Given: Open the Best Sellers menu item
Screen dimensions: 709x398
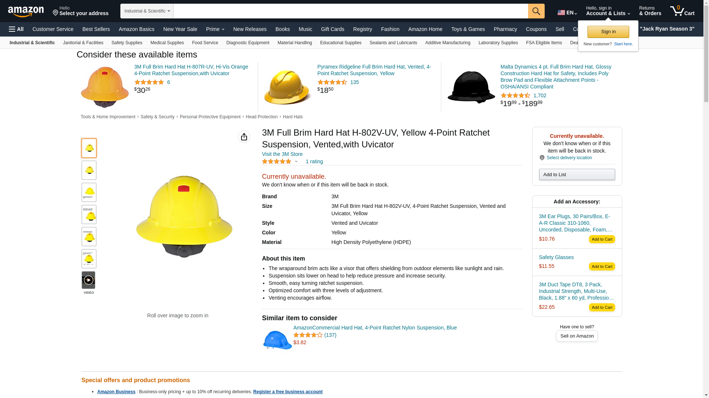Looking at the screenshot, I should tap(96, 29).
